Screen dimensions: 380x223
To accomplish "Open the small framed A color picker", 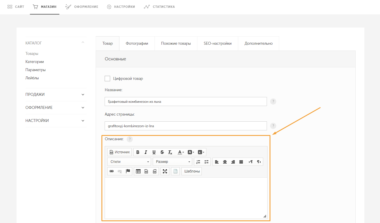I will tap(201, 152).
